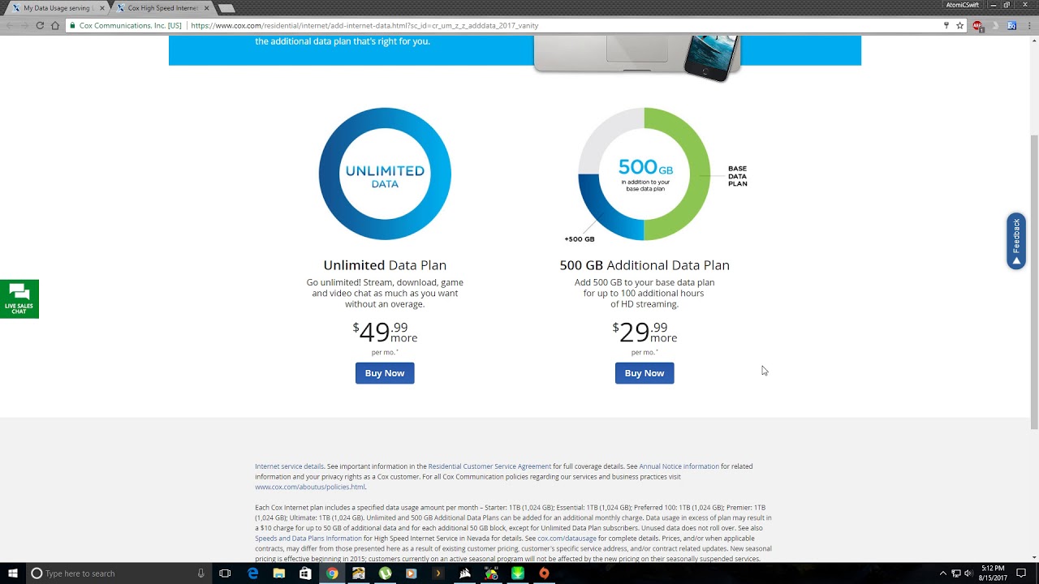
Task: Click the Unlimited Data donut graphic
Action: 385,174
